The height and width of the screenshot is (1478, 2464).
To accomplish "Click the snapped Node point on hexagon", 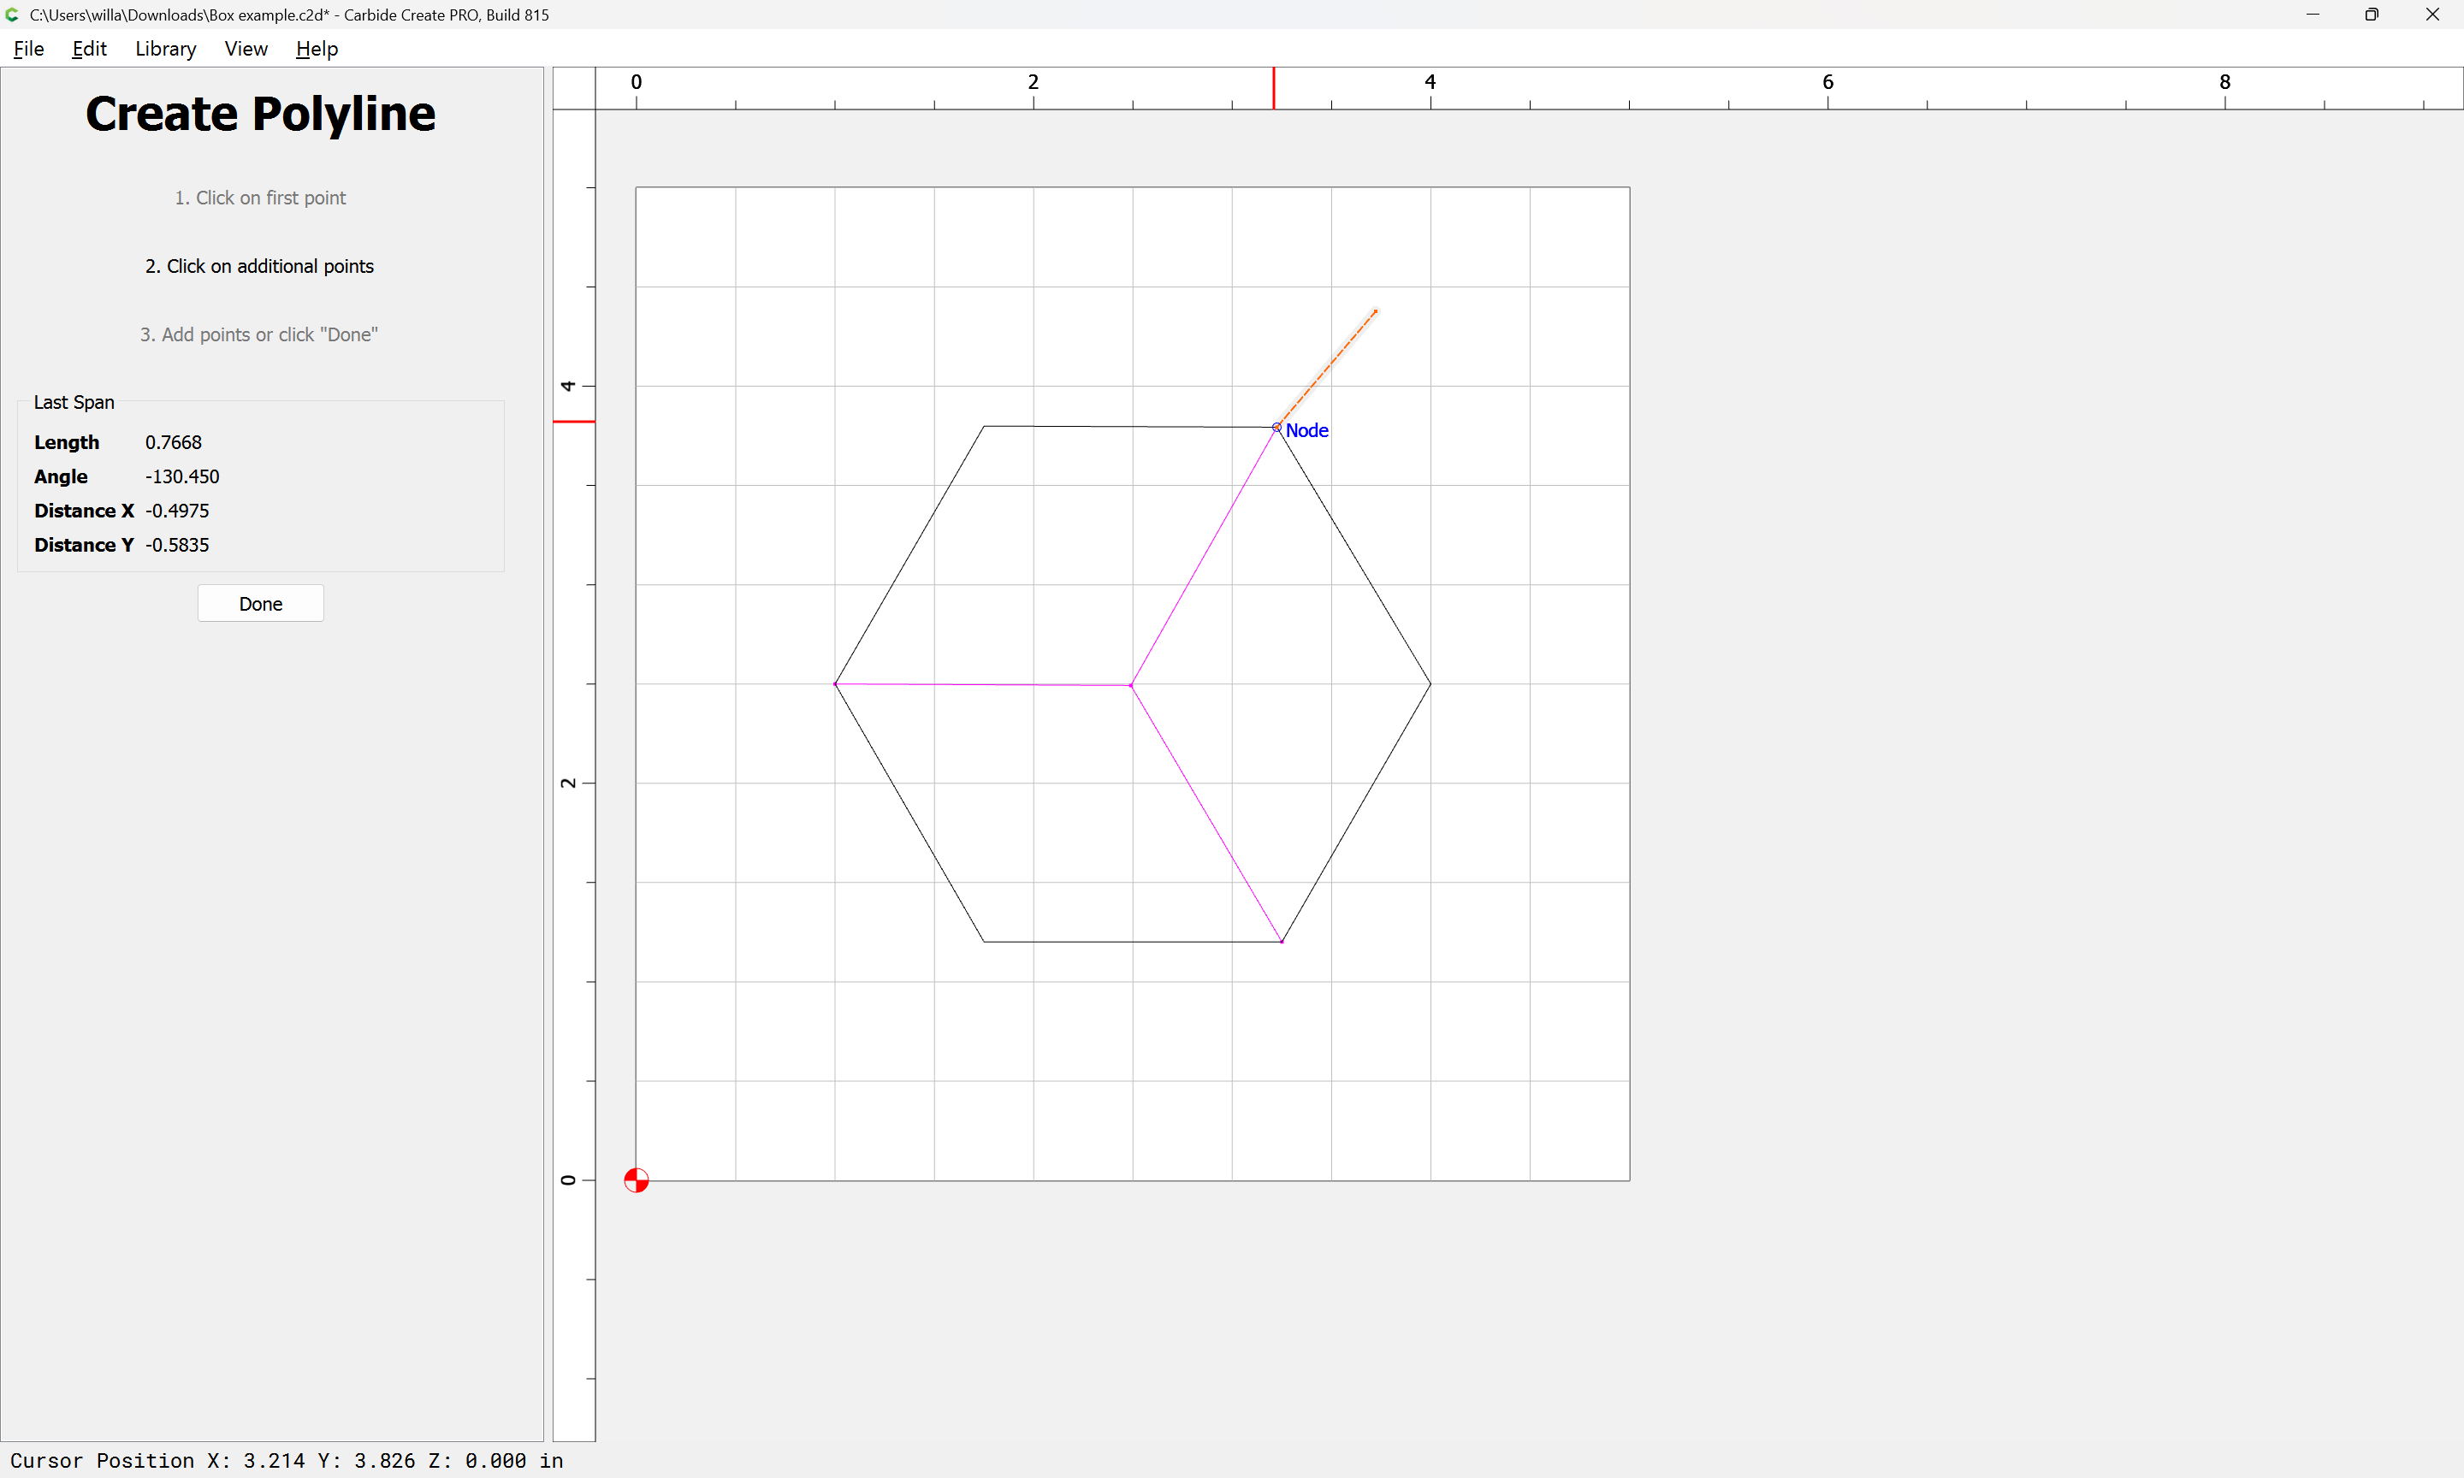I will coord(1276,428).
